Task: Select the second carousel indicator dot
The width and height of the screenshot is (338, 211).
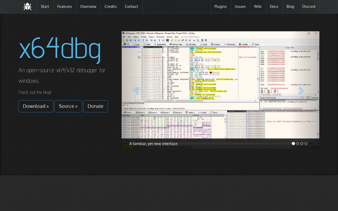Action: (x=298, y=143)
